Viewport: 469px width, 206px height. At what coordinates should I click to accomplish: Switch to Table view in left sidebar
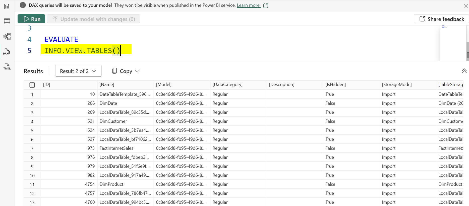(x=7, y=21)
